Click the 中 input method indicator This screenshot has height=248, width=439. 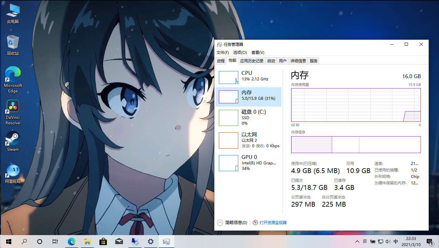(x=396, y=241)
